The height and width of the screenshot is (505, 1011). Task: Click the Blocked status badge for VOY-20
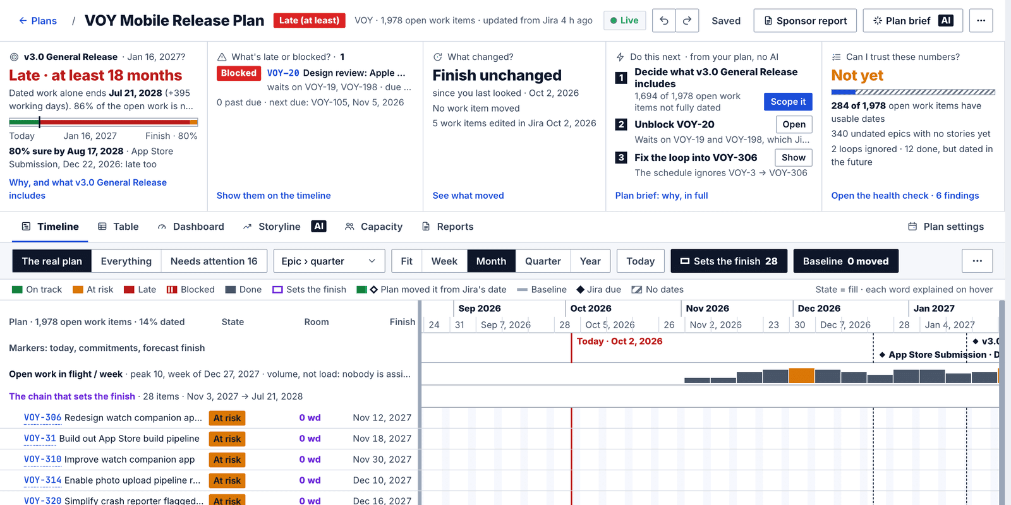(239, 73)
